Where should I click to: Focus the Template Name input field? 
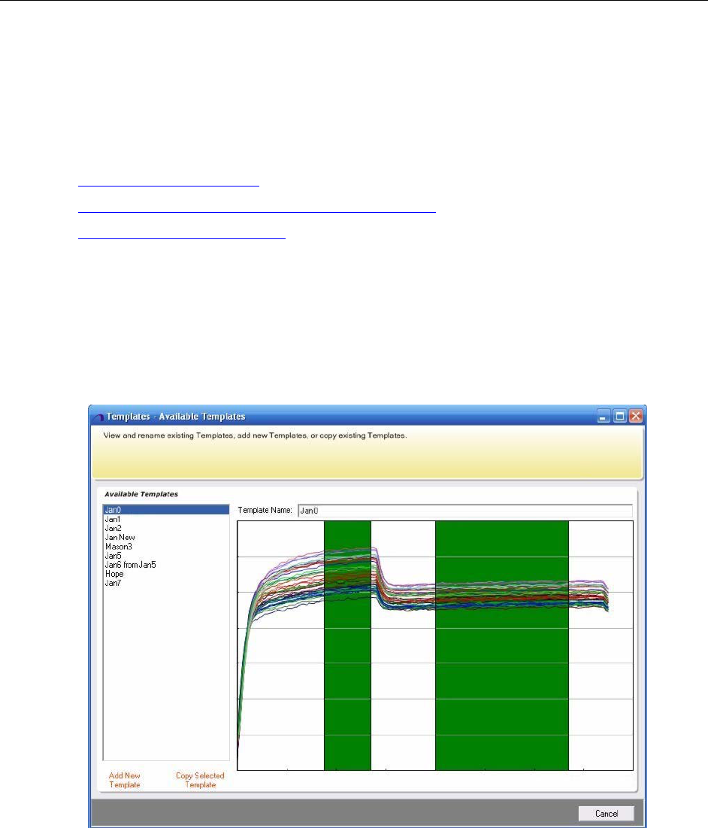(464, 510)
